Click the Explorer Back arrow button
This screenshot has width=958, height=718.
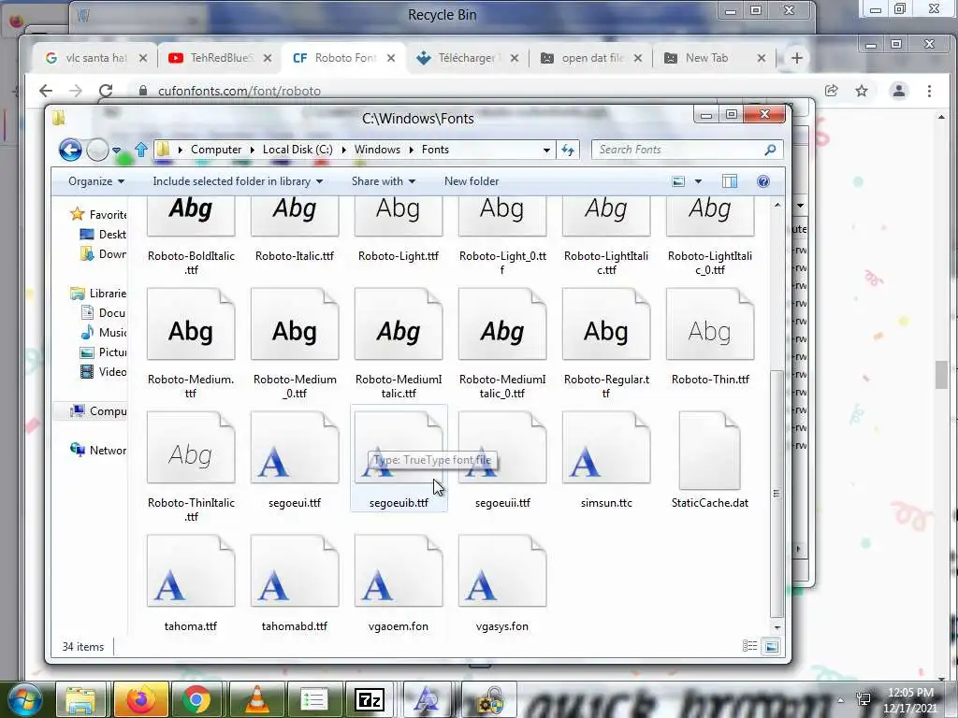pos(70,150)
